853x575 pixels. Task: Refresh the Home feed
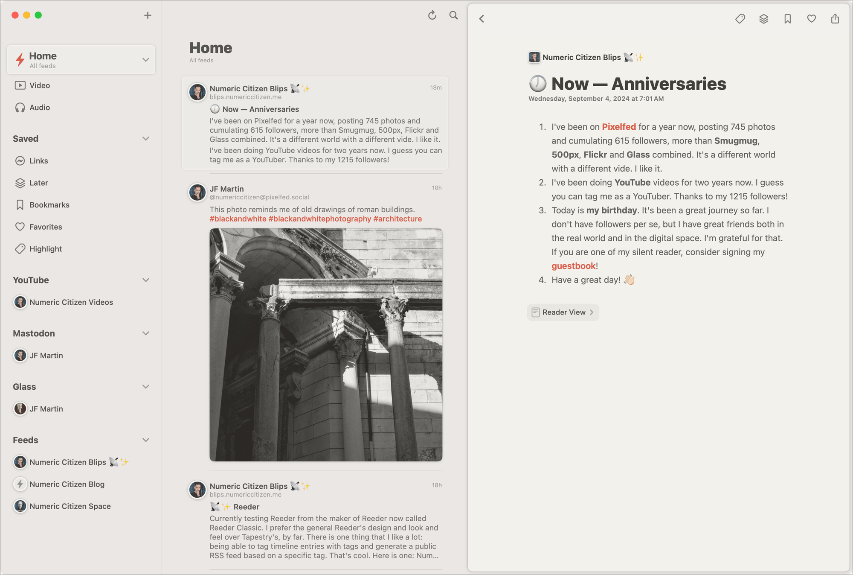432,15
